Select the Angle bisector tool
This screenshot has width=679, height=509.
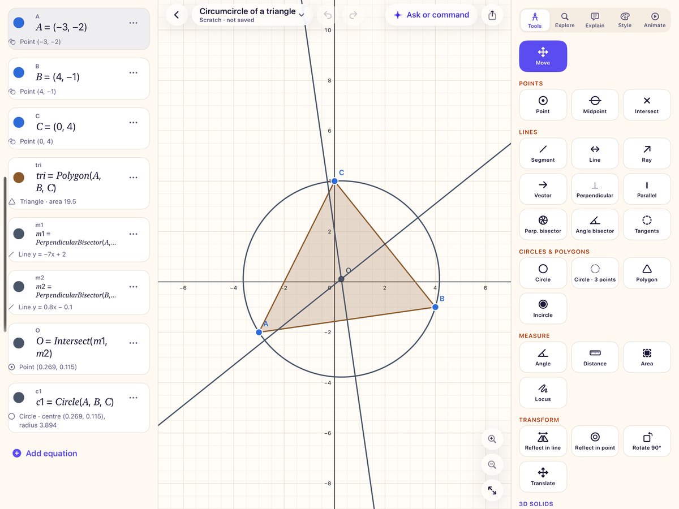595,225
